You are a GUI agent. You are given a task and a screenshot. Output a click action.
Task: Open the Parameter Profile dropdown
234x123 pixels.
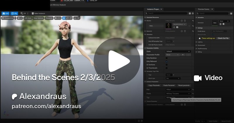coord(172,55)
